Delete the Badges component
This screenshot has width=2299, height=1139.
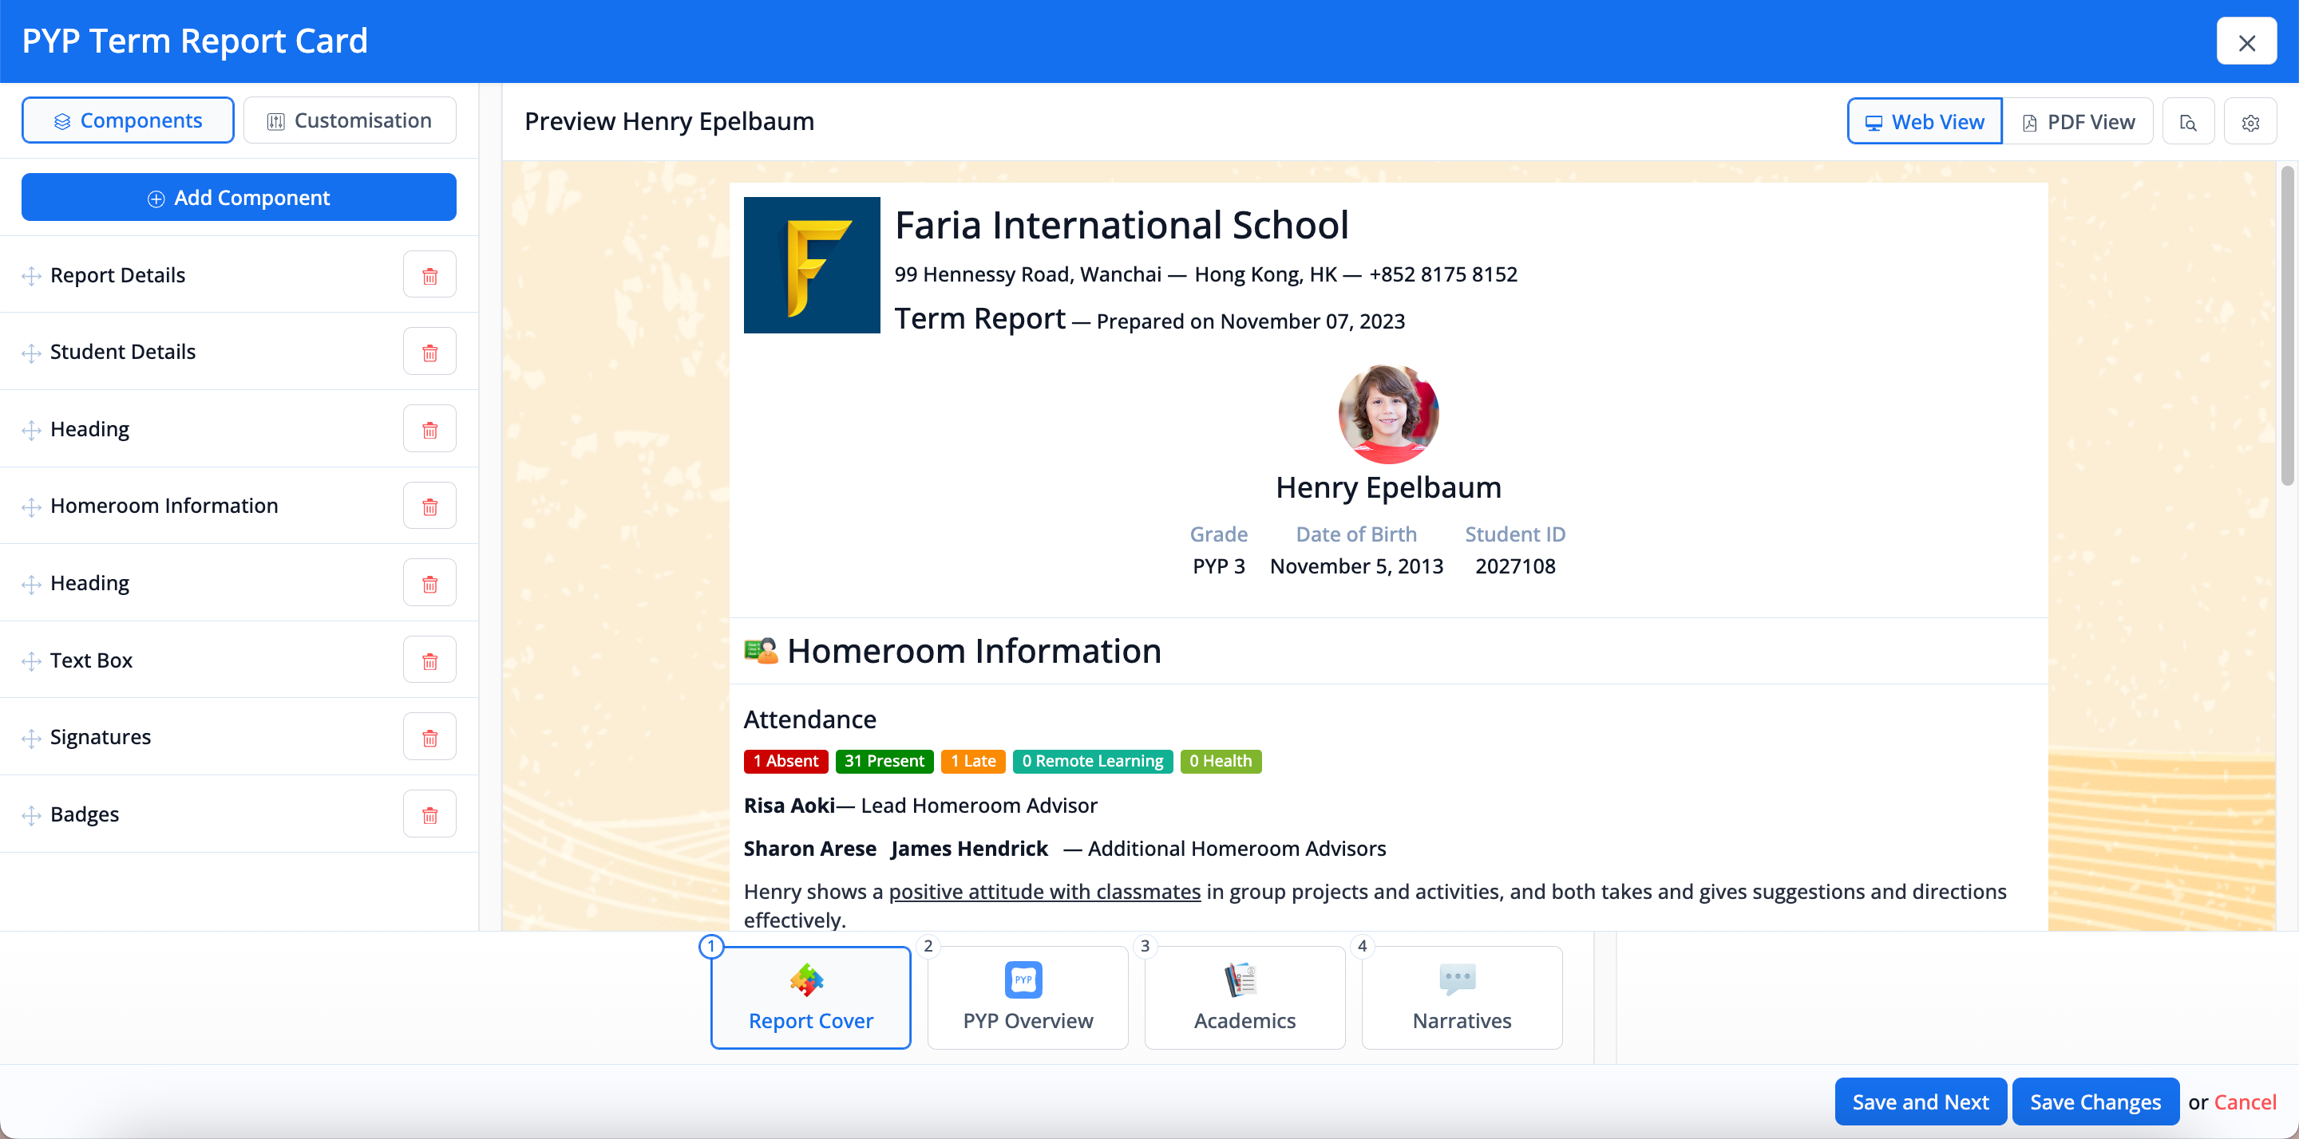[429, 815]
